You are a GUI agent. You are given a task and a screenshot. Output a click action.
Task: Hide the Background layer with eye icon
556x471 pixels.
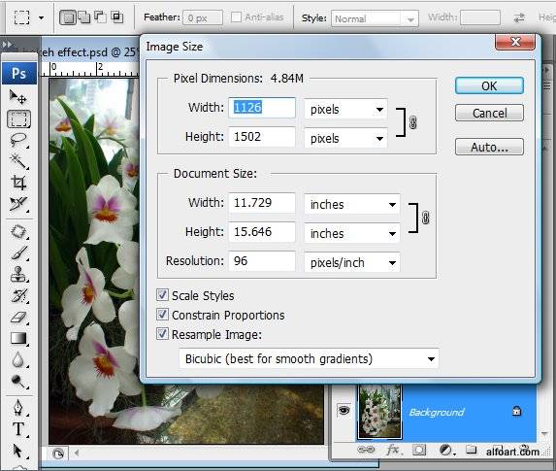click(343, 411)
